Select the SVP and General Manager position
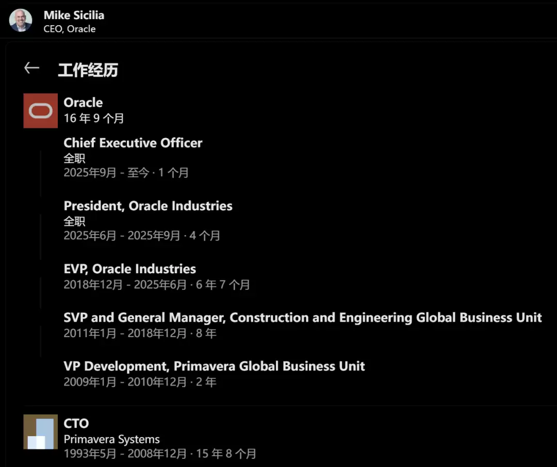 (303, 318)
